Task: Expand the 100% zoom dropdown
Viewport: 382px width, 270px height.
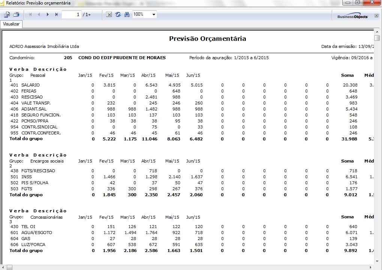Action: pos(154,15)
